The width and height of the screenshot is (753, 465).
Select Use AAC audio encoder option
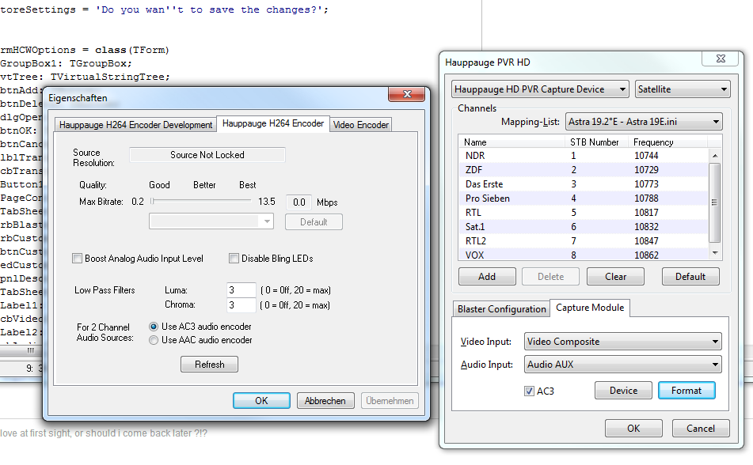(154, 340)
